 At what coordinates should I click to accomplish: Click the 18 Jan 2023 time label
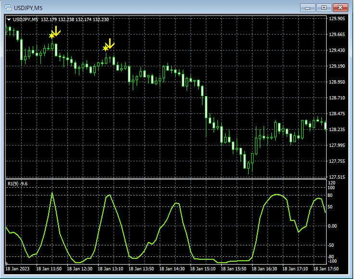click(17, 268)
